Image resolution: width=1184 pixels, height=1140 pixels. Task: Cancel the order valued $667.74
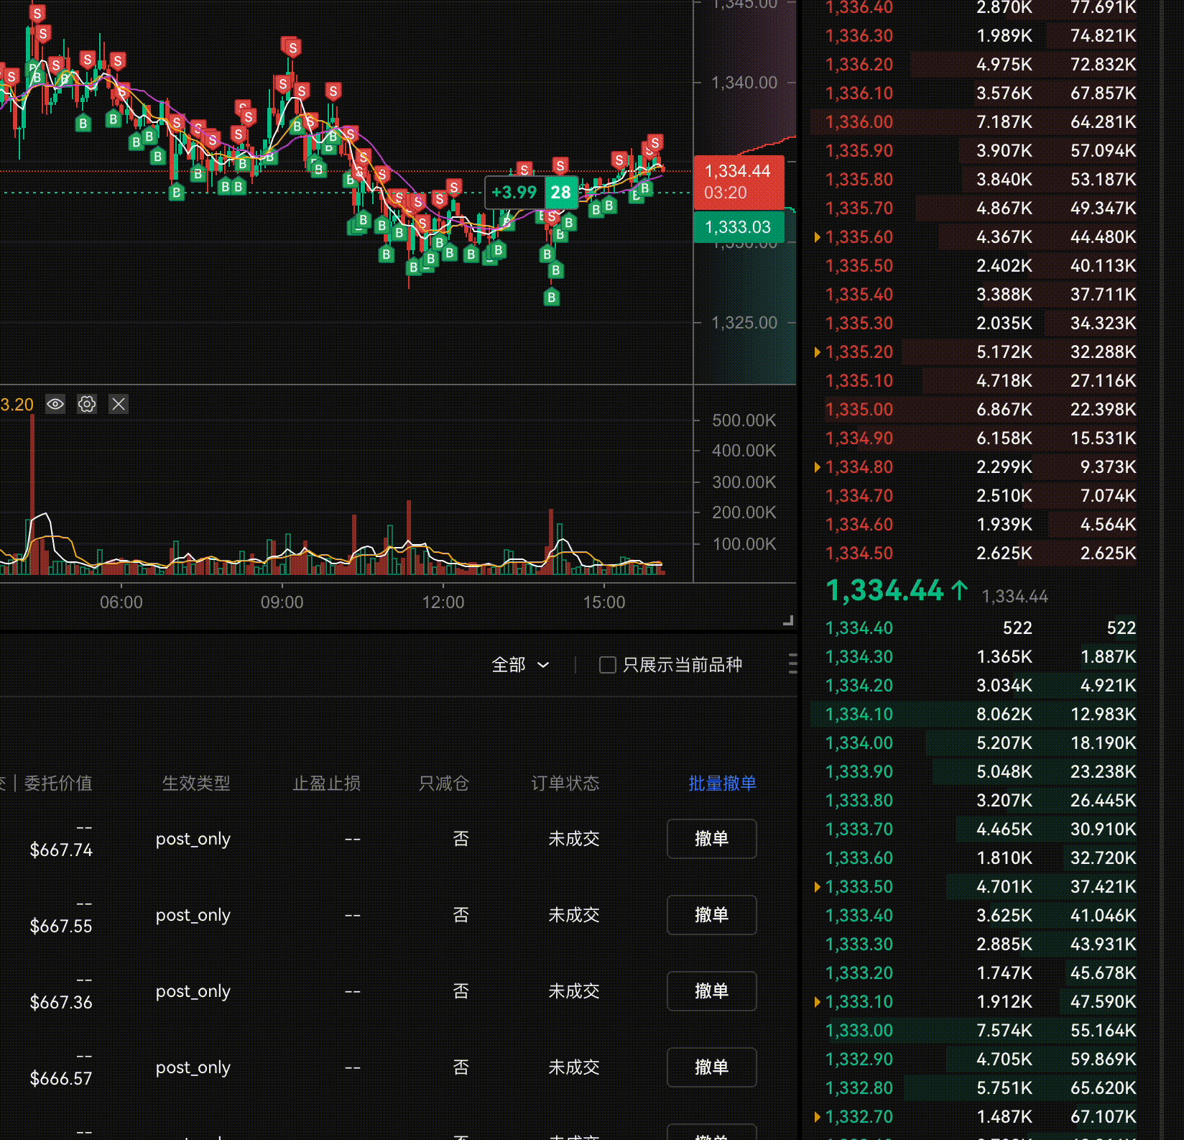coord(711,838)
